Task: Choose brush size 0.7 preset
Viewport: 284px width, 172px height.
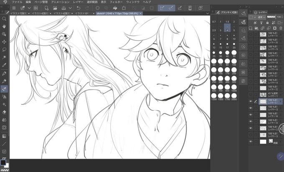Action: point(214,20)
